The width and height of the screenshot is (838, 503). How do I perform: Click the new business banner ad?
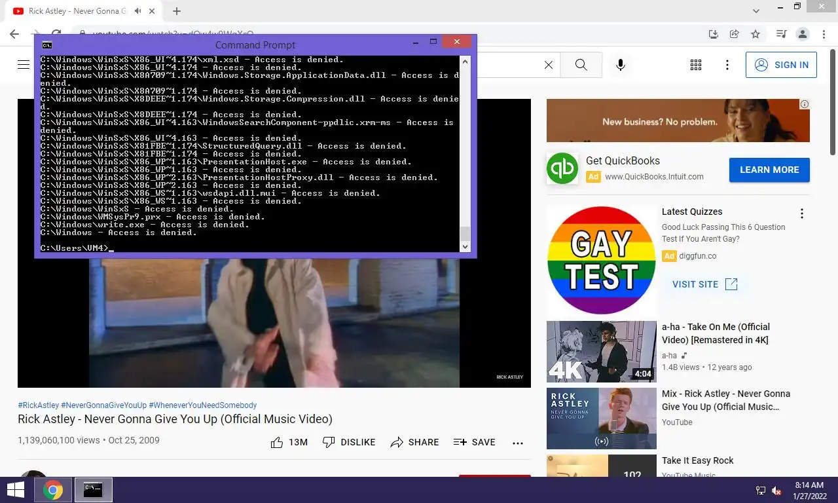click(x=678, y=121)
